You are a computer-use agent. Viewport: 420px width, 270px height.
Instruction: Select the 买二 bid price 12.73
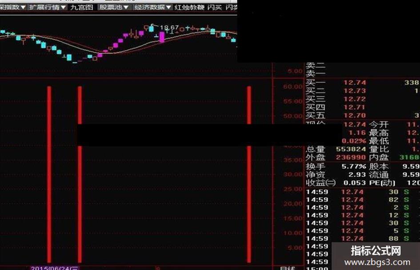pyautogui.click(x=355, y=91)
